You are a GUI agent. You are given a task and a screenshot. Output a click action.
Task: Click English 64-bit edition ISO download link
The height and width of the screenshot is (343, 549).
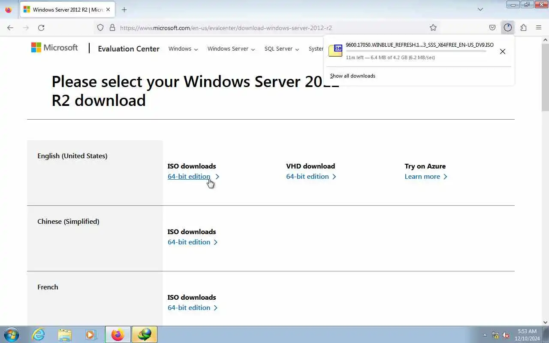(x=193, y=177)
